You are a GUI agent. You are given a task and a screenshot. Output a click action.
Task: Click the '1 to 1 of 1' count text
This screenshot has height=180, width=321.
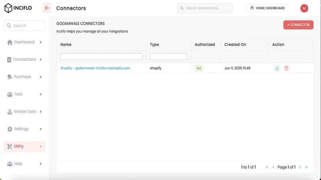[248, 167]
